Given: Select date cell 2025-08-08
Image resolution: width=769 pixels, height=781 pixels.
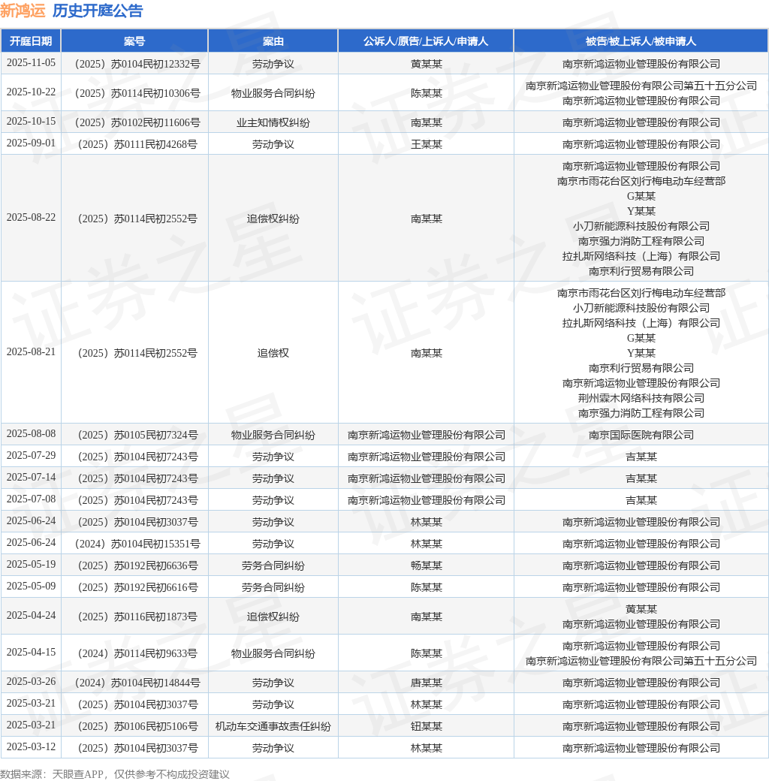Looking at the screenshot, I should click(x=31, y=434).
